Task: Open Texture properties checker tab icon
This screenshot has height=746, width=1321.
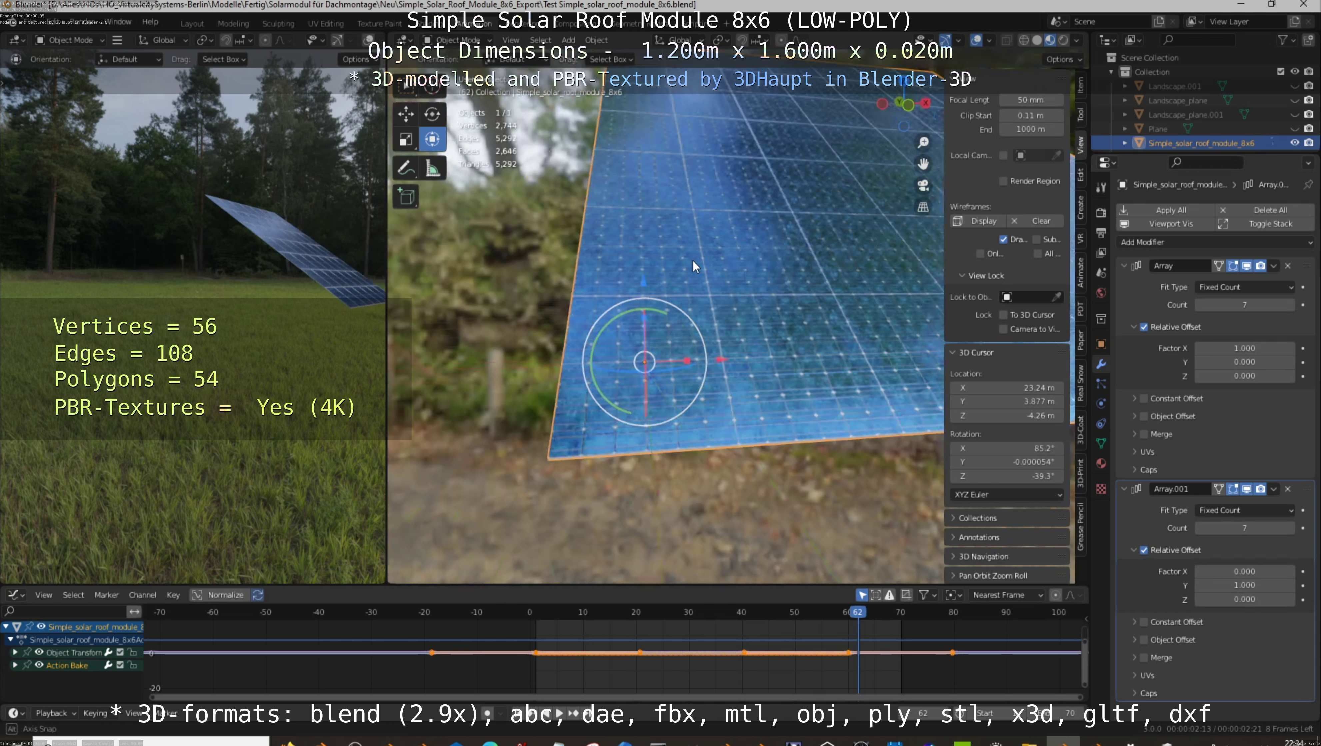Action: click(x=1101, y=489)
